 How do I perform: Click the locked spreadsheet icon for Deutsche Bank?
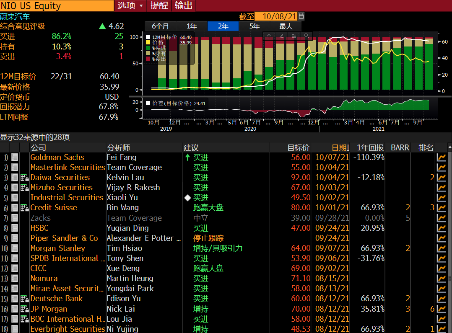click(24, 299)
